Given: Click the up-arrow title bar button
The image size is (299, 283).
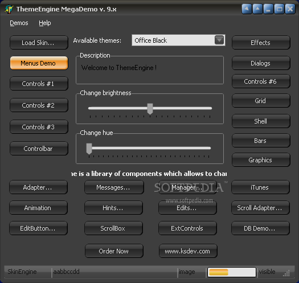Looking at the screenshot, I should pyautogui.click(x=257, y=9).
